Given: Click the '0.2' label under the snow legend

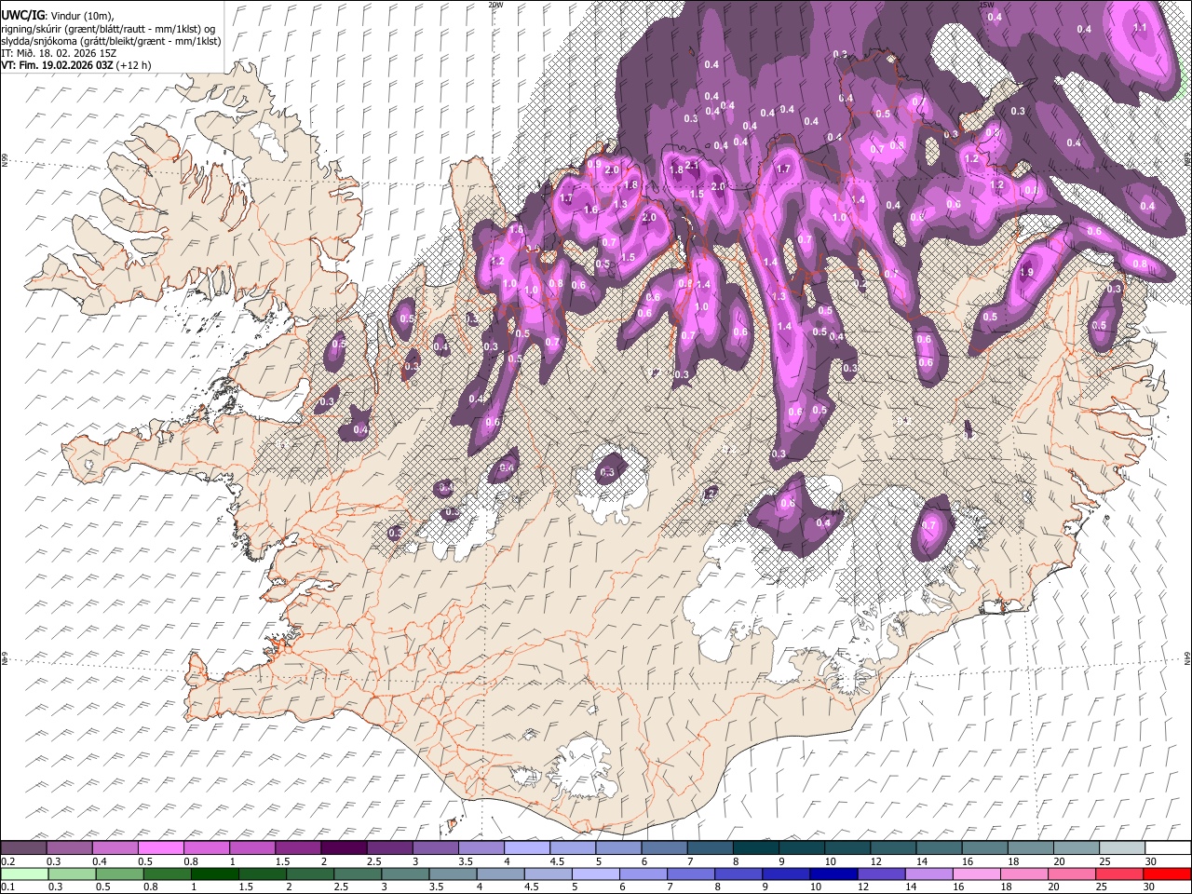Looking at the screenshot, I should pos(7,861).
